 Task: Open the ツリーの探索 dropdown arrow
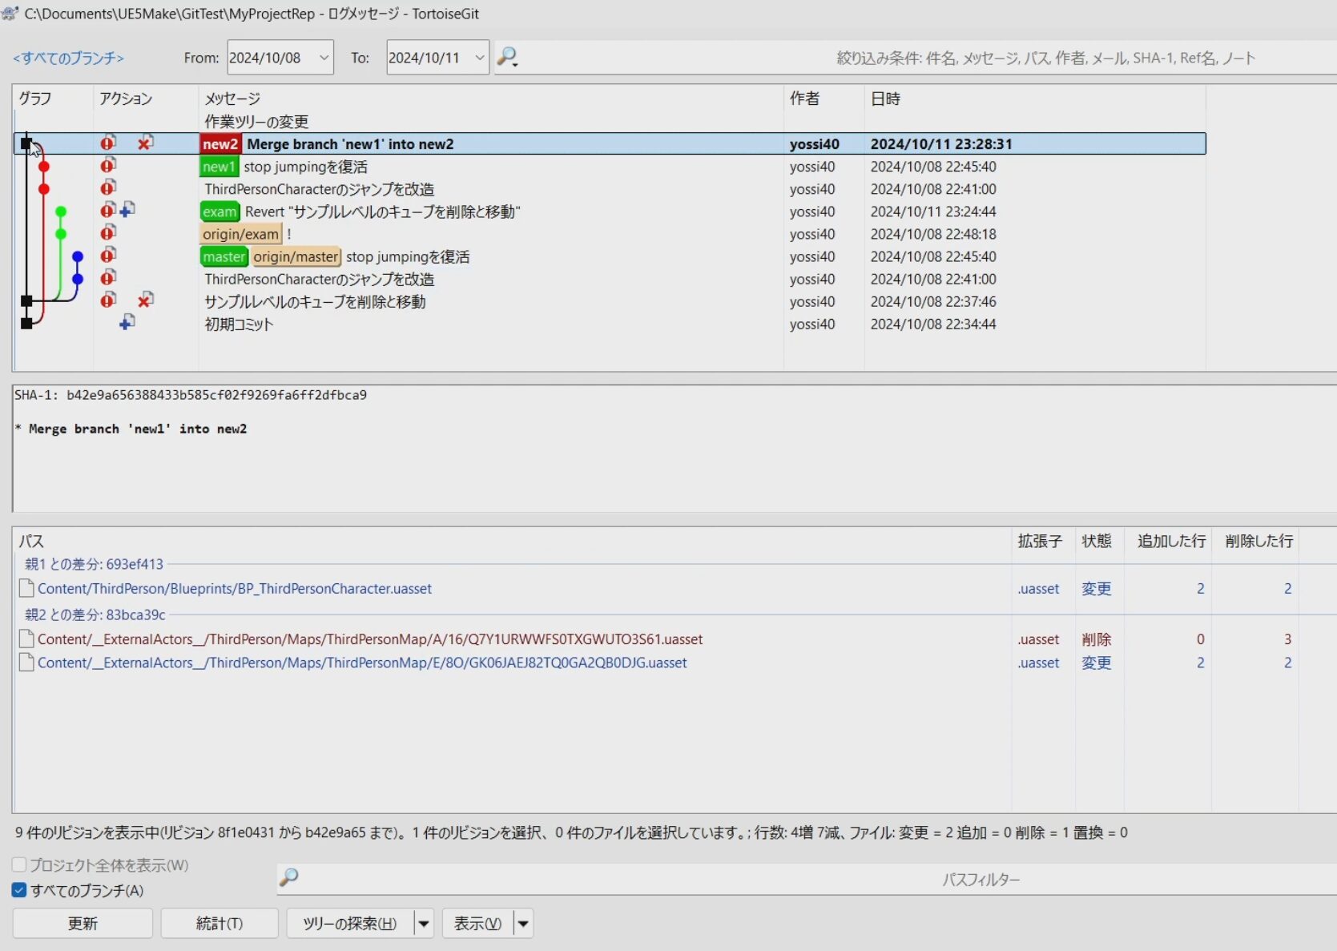tap(424, 923)
